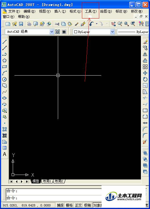This screenshot has height=209, width=150.
Task: Select the Spline tool
Action: pyautogui.click(x=5, y=92)
